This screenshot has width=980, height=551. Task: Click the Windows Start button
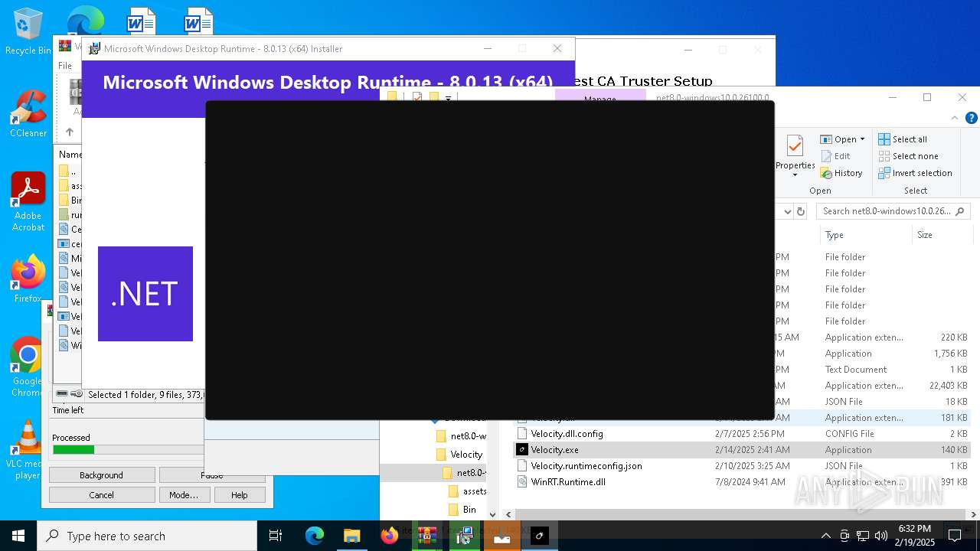(18, 536)
